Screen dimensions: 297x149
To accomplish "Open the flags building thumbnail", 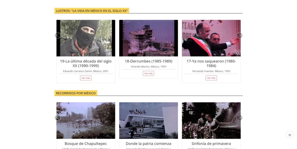I will [148, 121].
